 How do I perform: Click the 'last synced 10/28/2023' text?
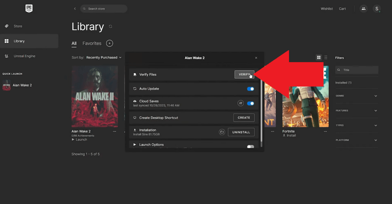[x=156, y=105]
